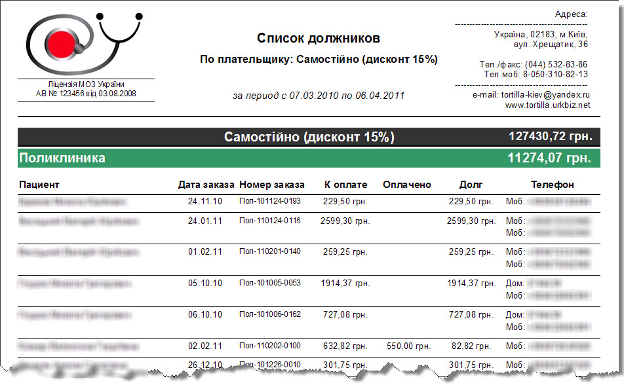Open the website www.tortilla.urkbiz.net
This screenshot has height=385, width=624.
pos(547,105)
